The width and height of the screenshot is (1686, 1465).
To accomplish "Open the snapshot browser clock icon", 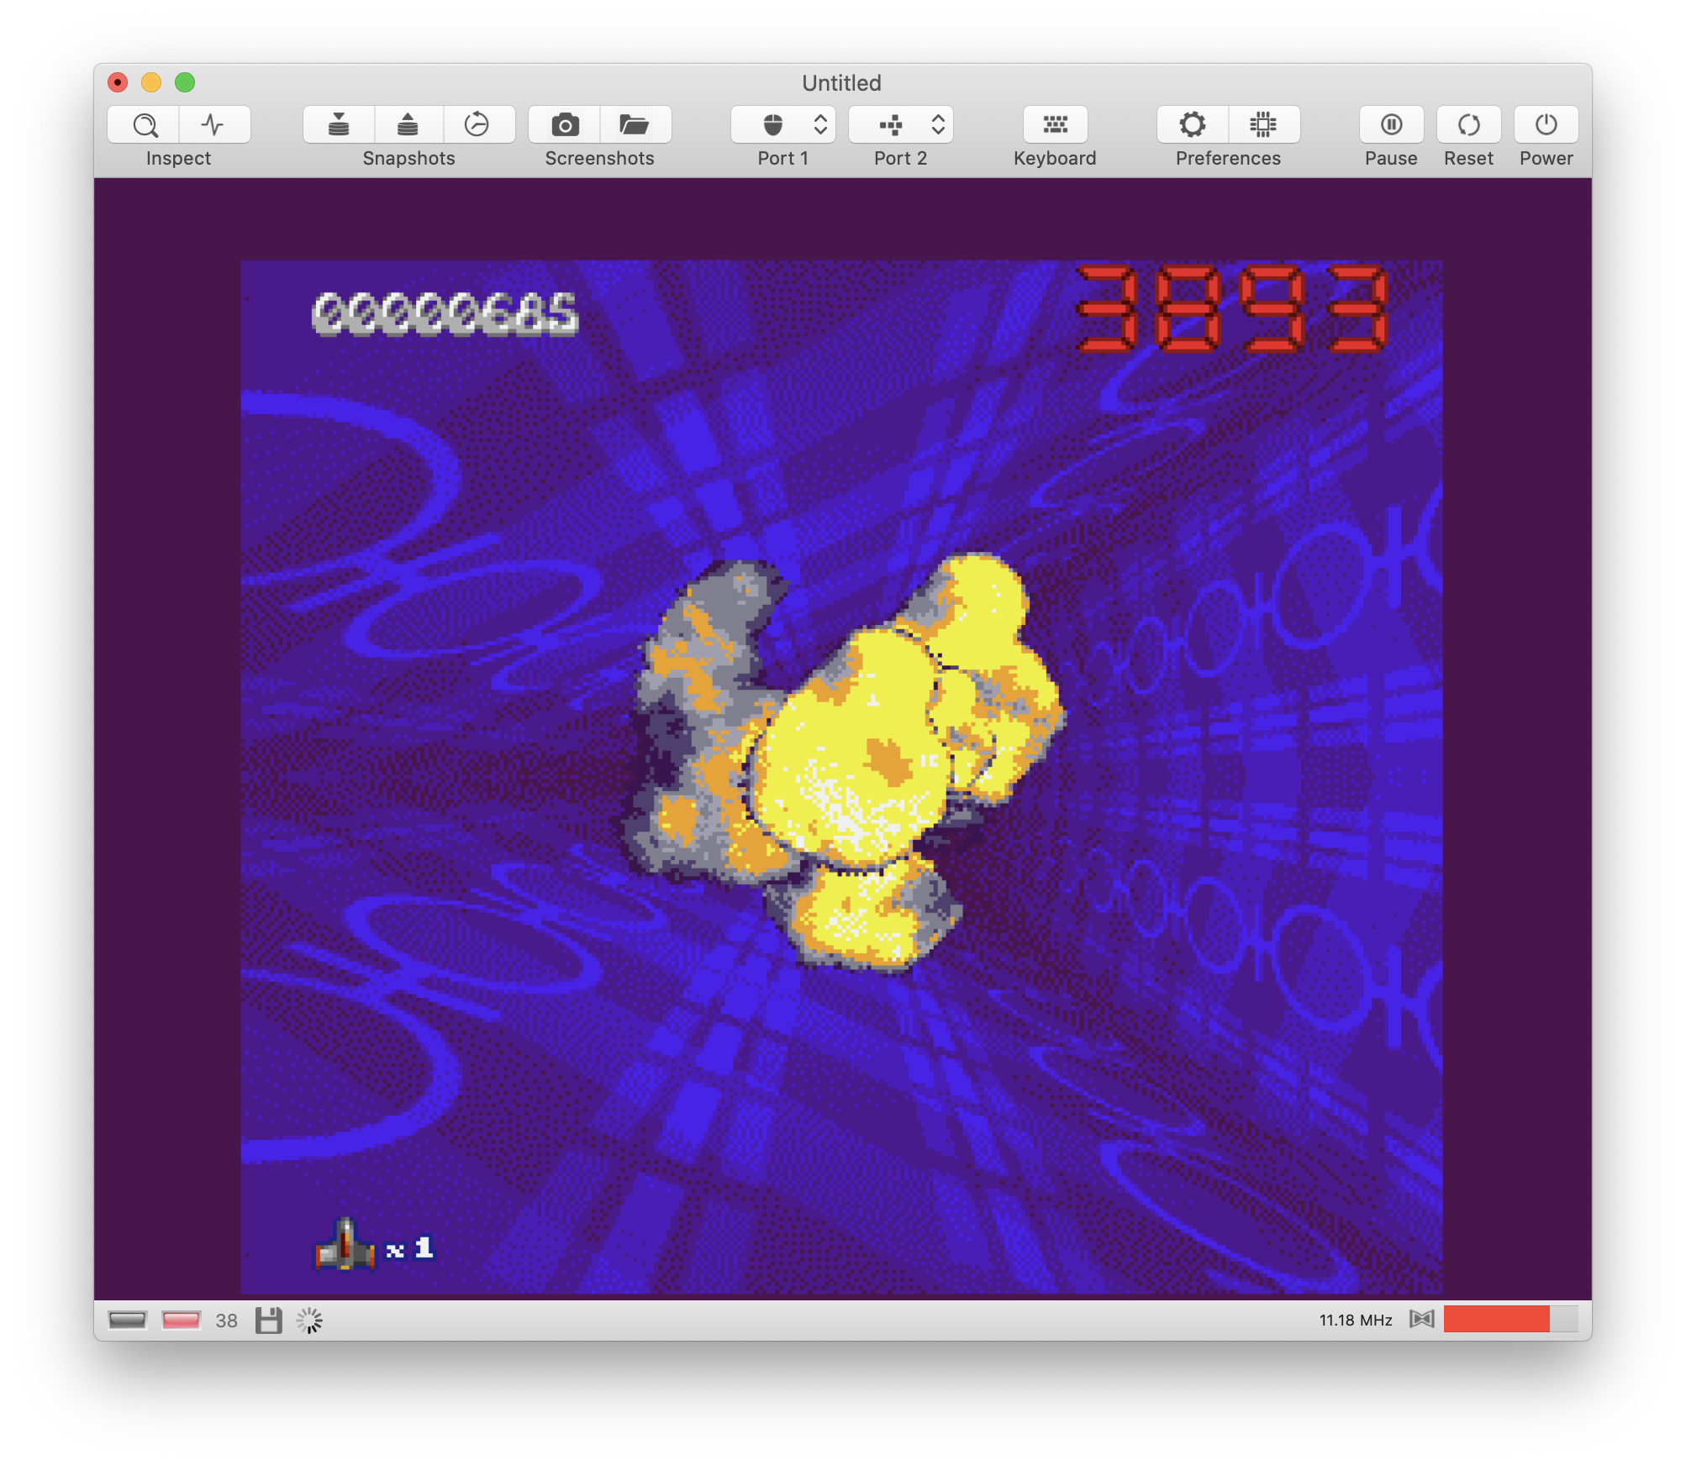I will pos(477,125).
